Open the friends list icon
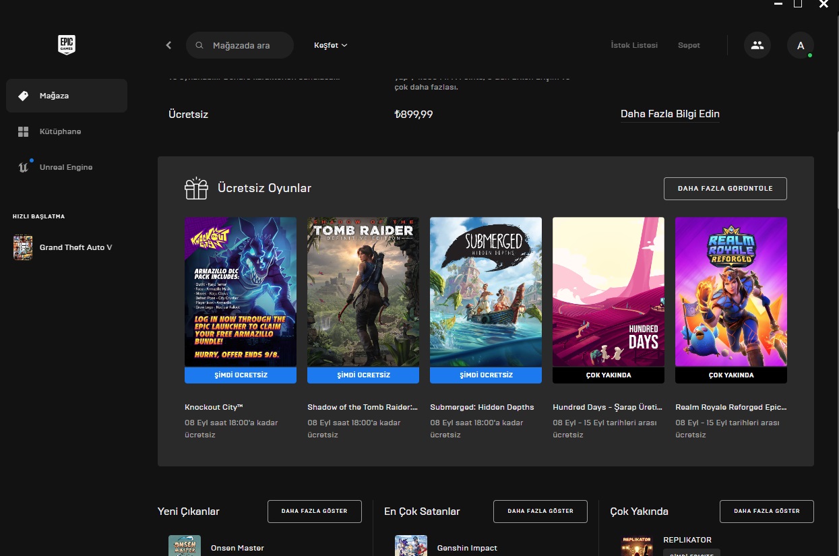This screenshot has width=839, height=556. click(757, 45)
